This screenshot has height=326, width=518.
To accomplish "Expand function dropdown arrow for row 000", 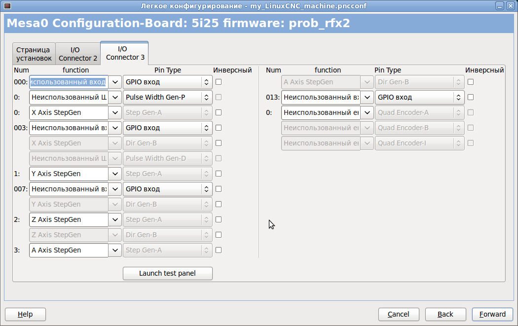I will (x=115, y=82).
